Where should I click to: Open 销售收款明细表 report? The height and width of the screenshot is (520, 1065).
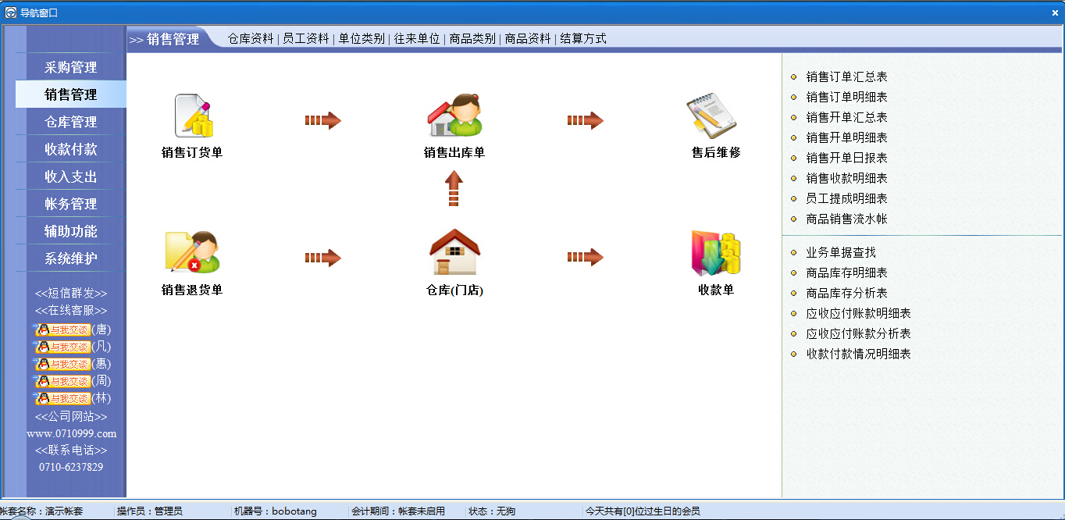tap(846, 178)
